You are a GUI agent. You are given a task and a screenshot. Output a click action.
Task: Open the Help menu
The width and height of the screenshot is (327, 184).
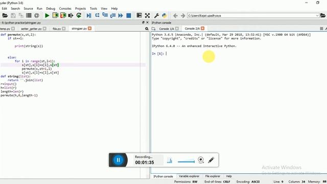point(114,9)
